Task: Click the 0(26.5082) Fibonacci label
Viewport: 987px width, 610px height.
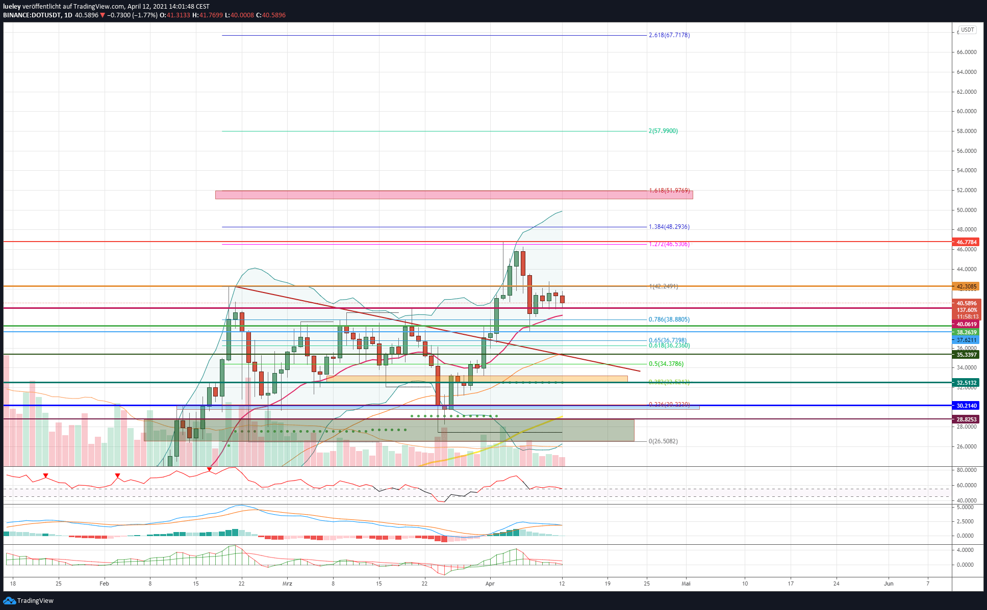Action: pos(663,441)
